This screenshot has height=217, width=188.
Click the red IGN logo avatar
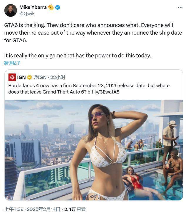coord(12,77)
